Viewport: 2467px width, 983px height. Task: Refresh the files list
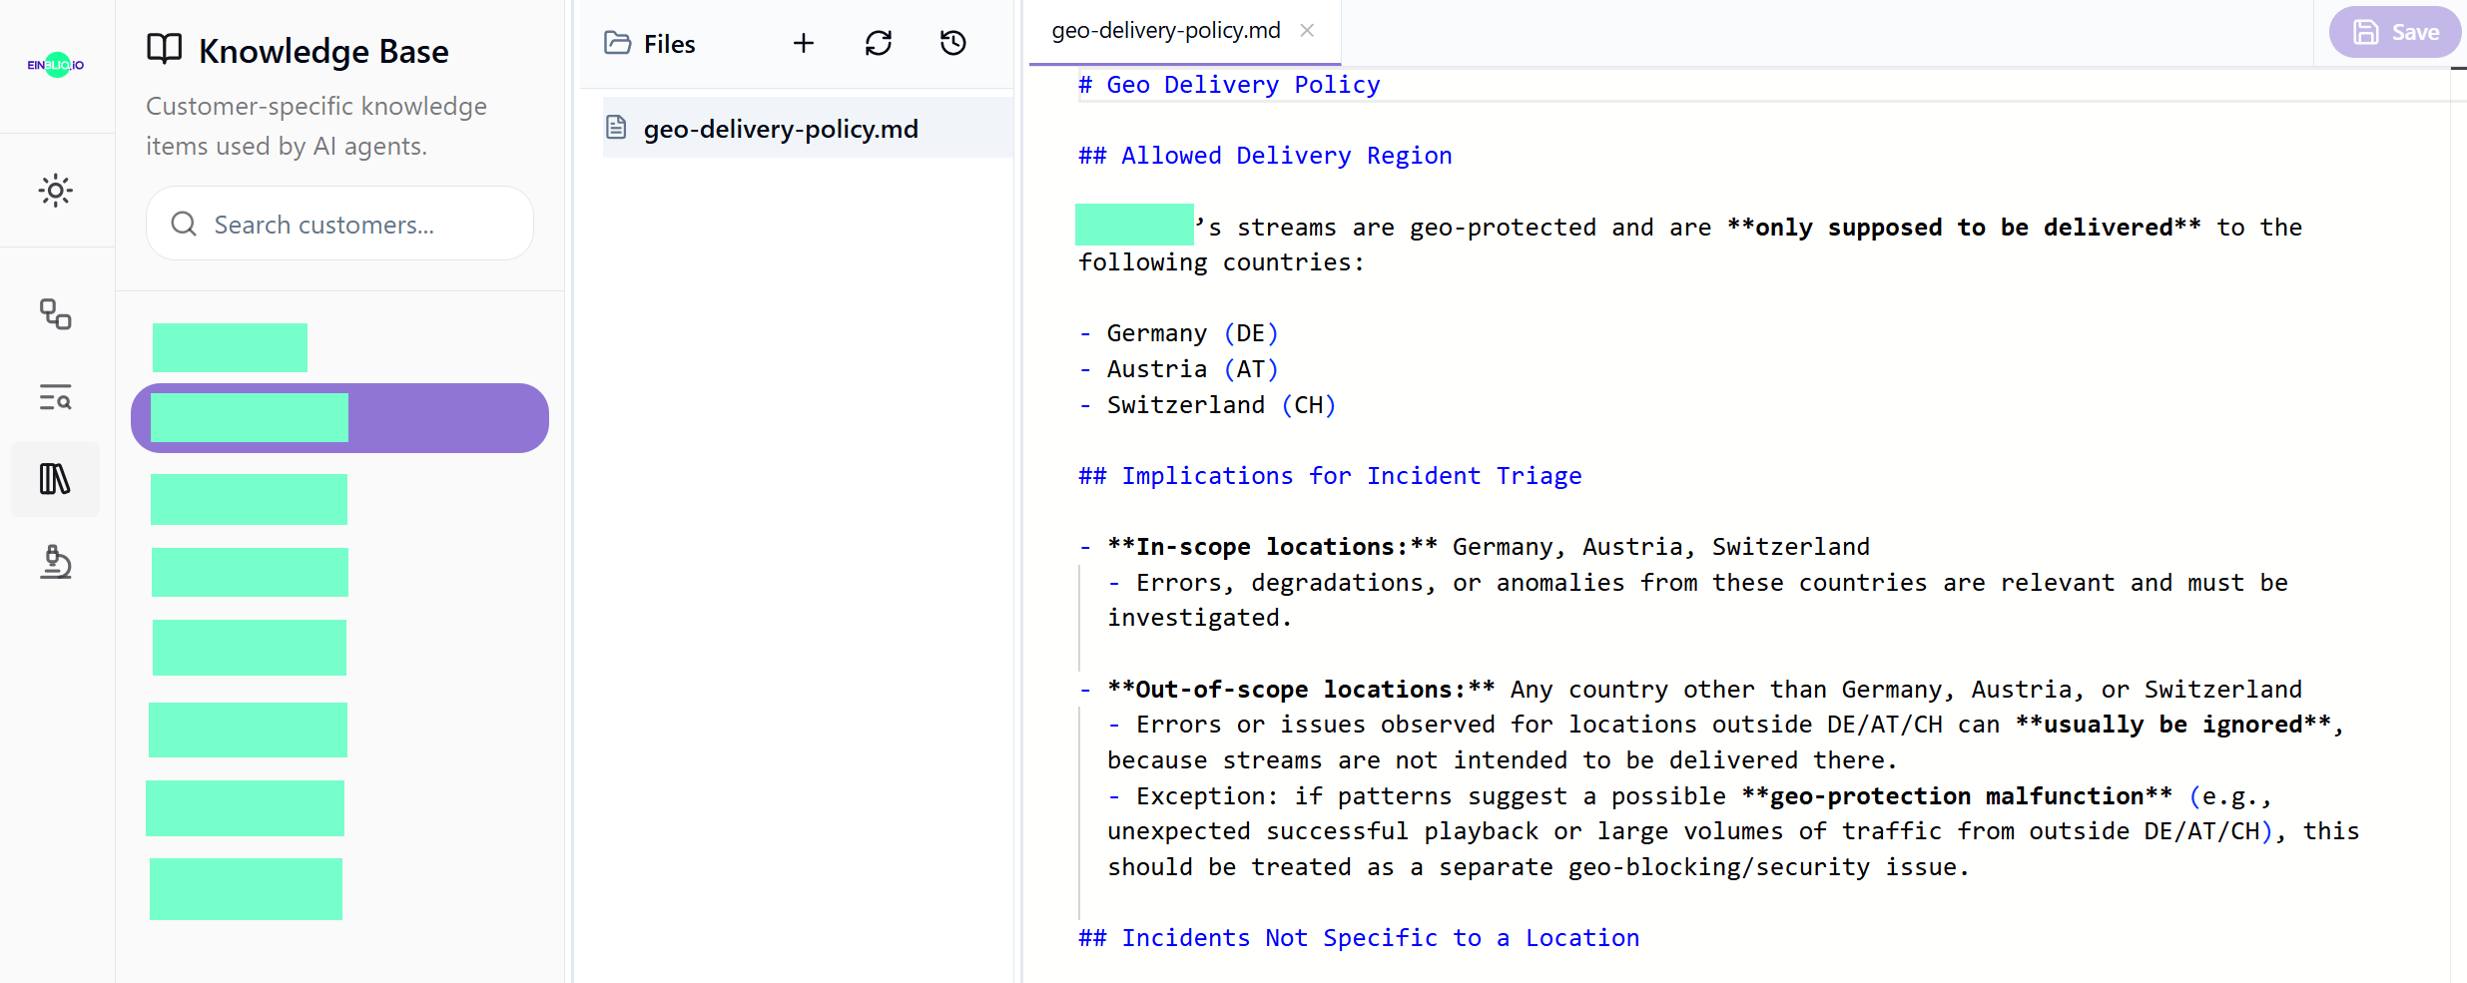(879, 43)
